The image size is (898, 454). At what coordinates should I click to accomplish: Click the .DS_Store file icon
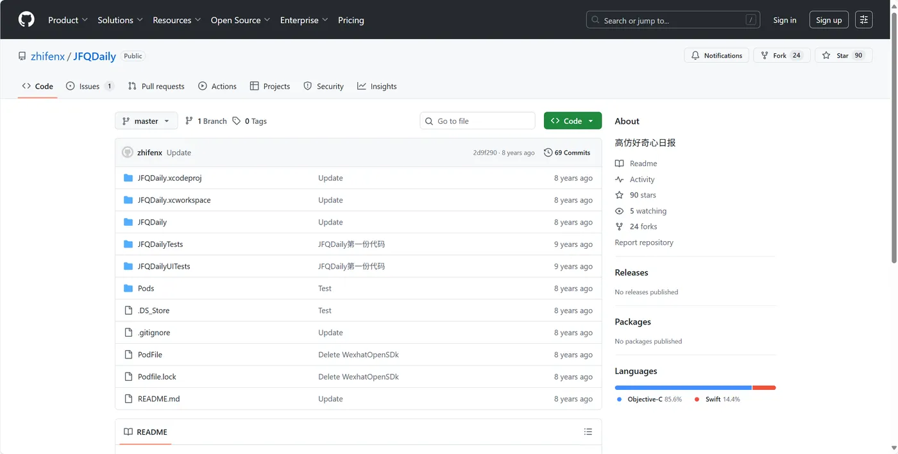click(128, 310)
